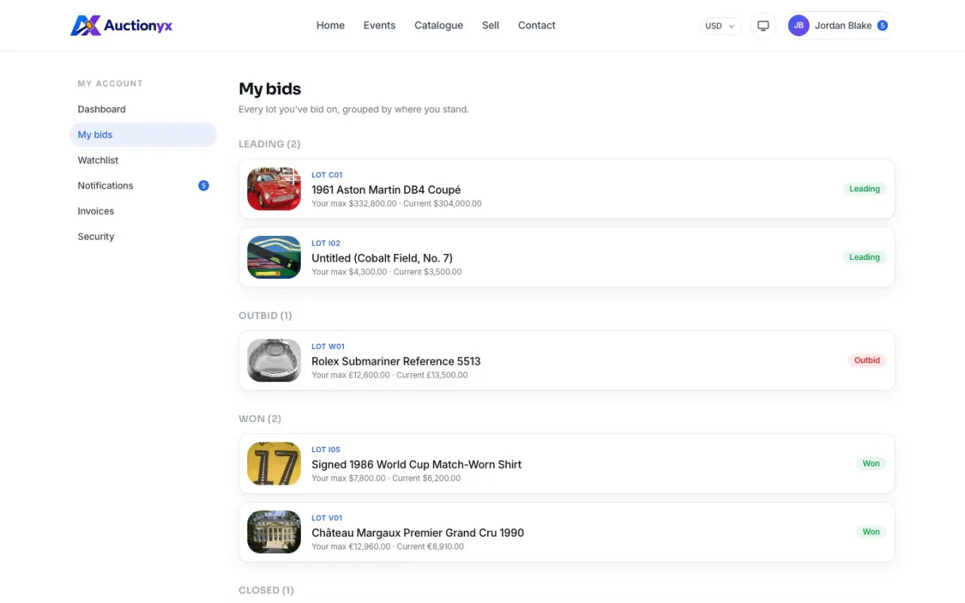Open the World Cup shirt thumbnail
Screen dimensions: 965x603
(x=274, y=464)
